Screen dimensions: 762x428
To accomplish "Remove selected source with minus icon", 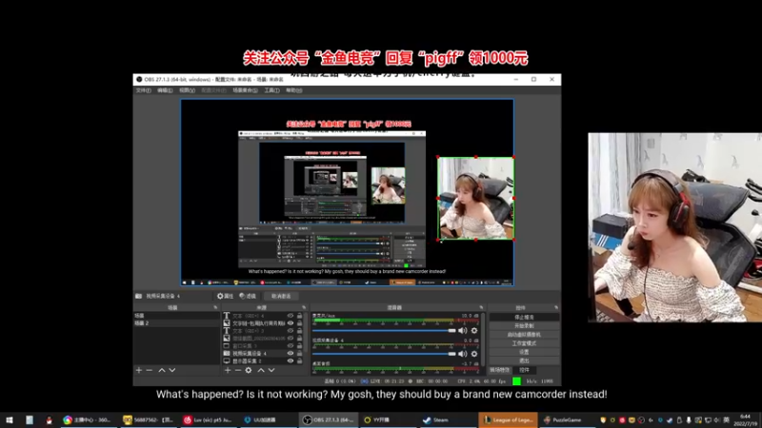I will (237, 370).
